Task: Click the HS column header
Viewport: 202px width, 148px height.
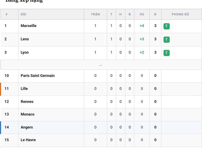Action: [142, 14]
